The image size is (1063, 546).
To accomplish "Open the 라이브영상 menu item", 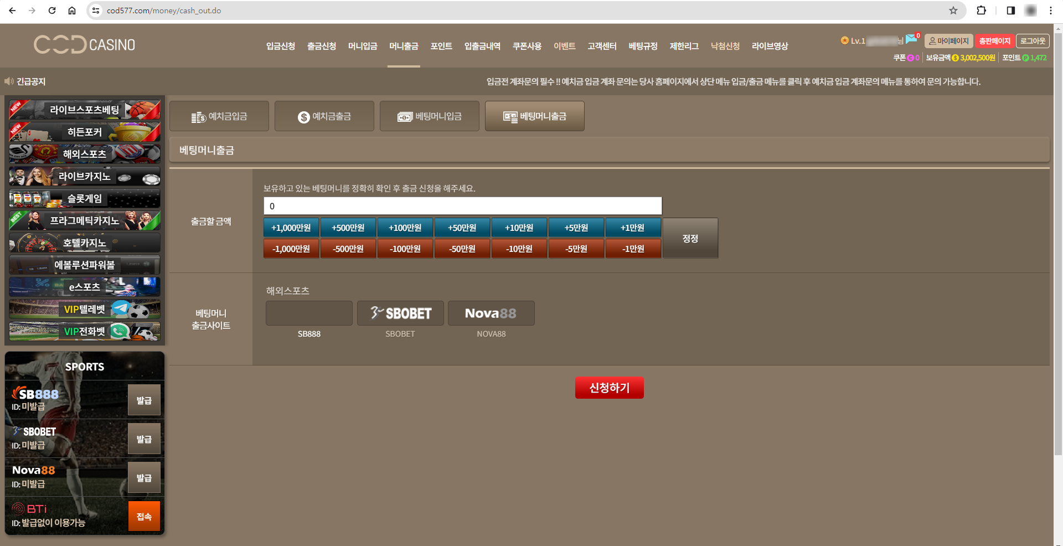I will click(770, 46).
